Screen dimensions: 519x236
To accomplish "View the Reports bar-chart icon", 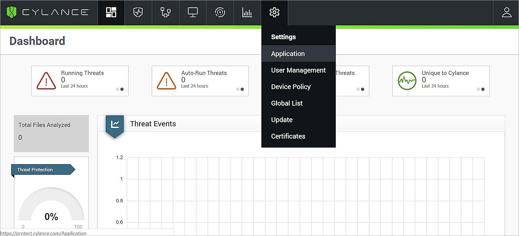I will click(x=247, y=12).
